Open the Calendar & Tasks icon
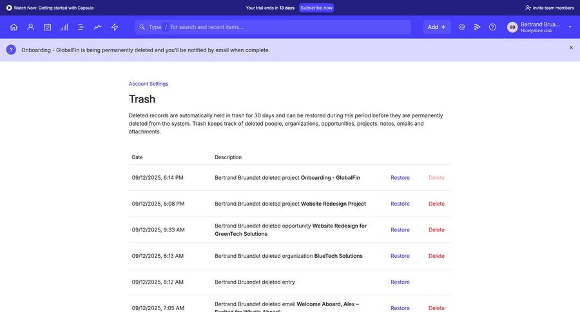 [47, 27]
